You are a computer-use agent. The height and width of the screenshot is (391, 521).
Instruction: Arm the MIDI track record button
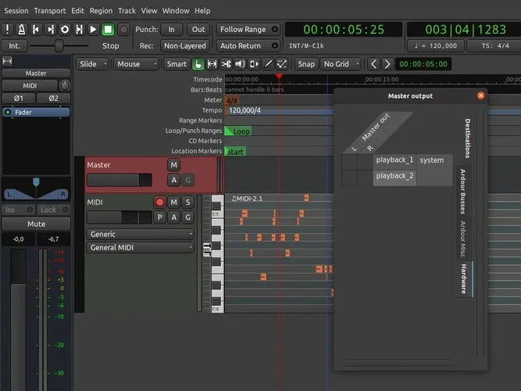pos(159,202)
